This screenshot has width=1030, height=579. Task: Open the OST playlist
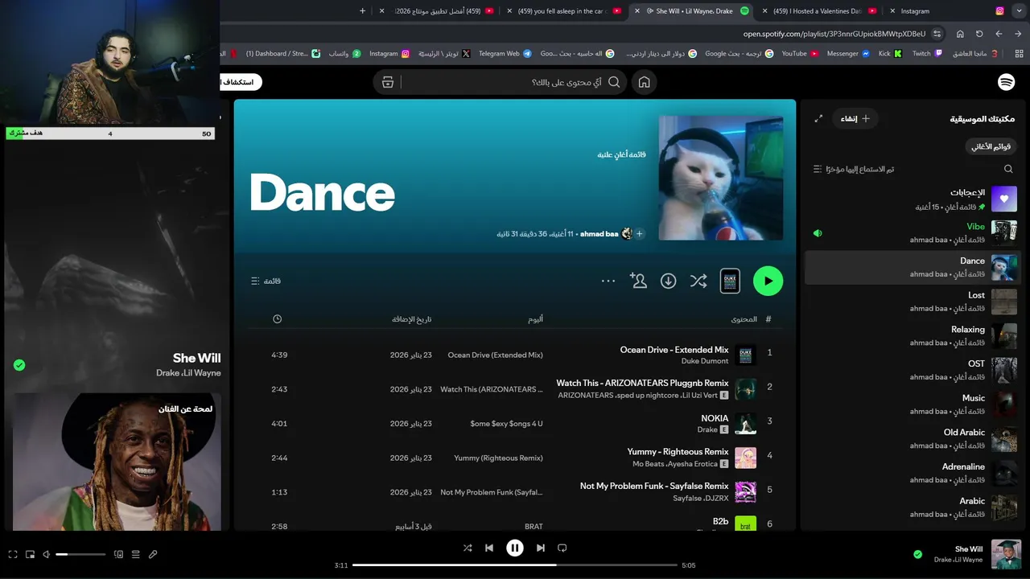[x=911, y=370]
